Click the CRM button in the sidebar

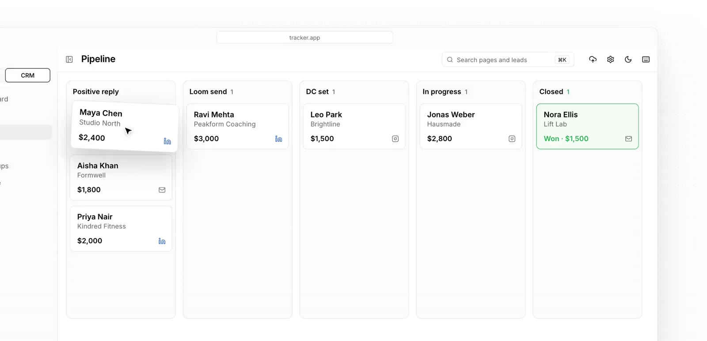click(28, 75)
